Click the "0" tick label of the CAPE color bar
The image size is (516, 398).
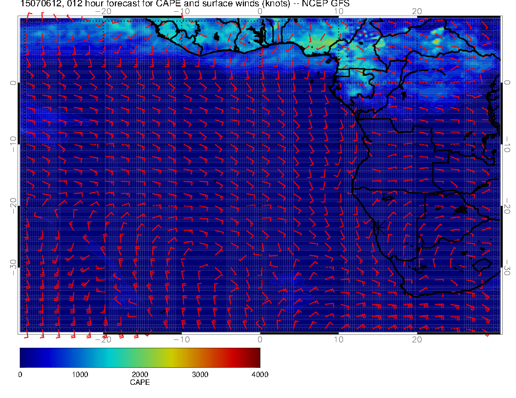pos(21,375)
